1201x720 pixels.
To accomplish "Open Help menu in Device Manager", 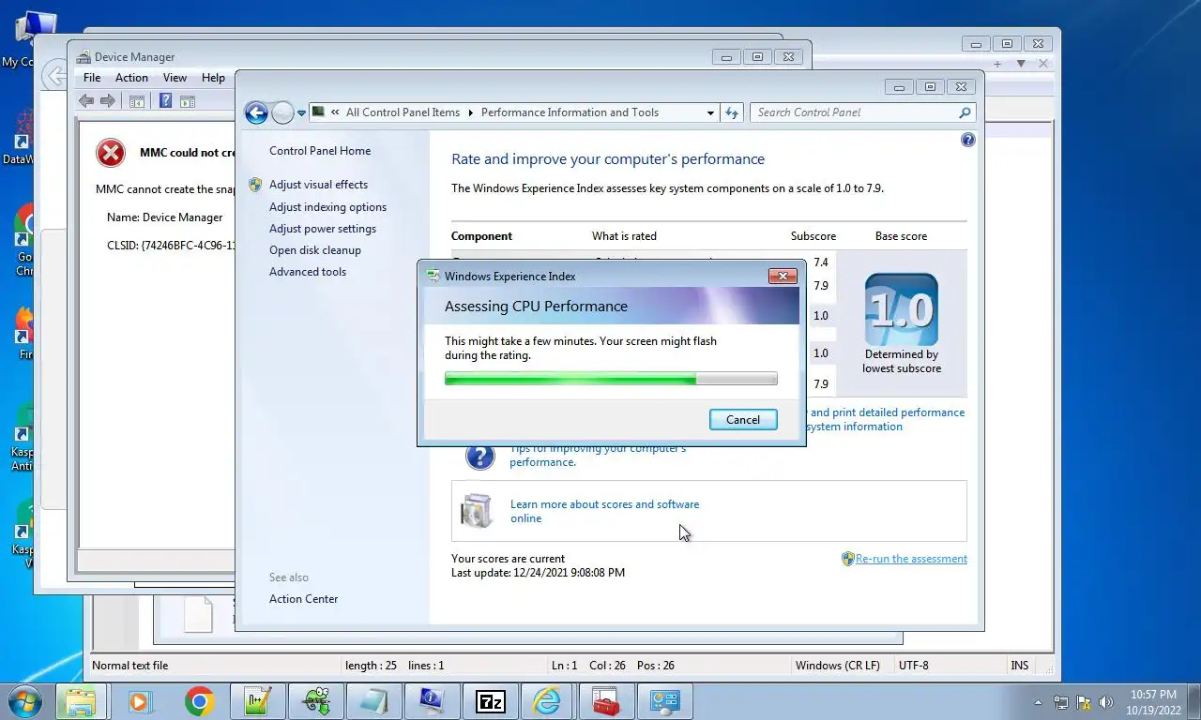I will (213, 78).
